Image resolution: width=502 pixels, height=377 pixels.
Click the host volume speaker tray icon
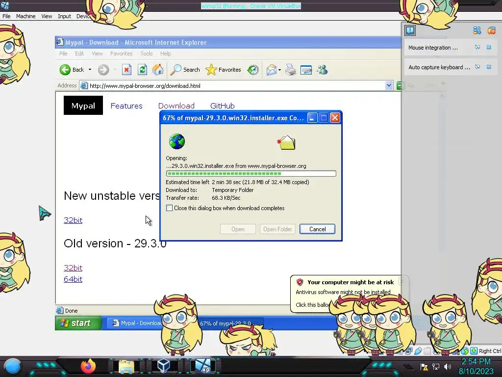448,366
